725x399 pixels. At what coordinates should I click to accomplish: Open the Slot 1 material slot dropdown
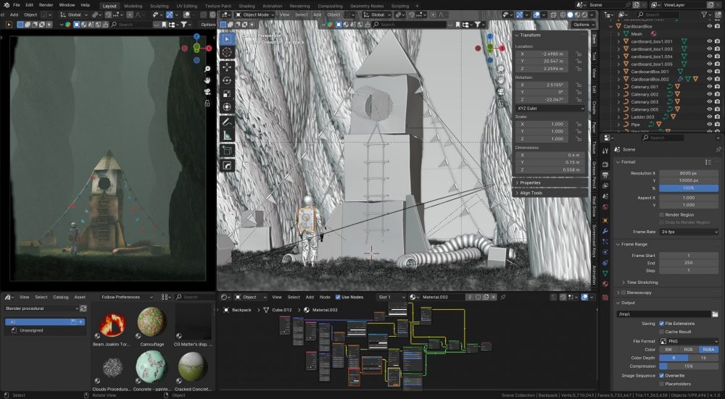click(391, 297)
